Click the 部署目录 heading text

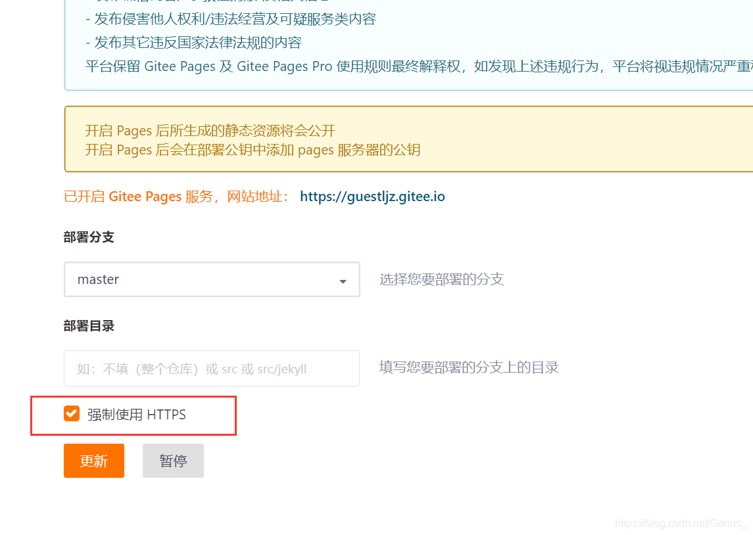[x=89, y=326]
